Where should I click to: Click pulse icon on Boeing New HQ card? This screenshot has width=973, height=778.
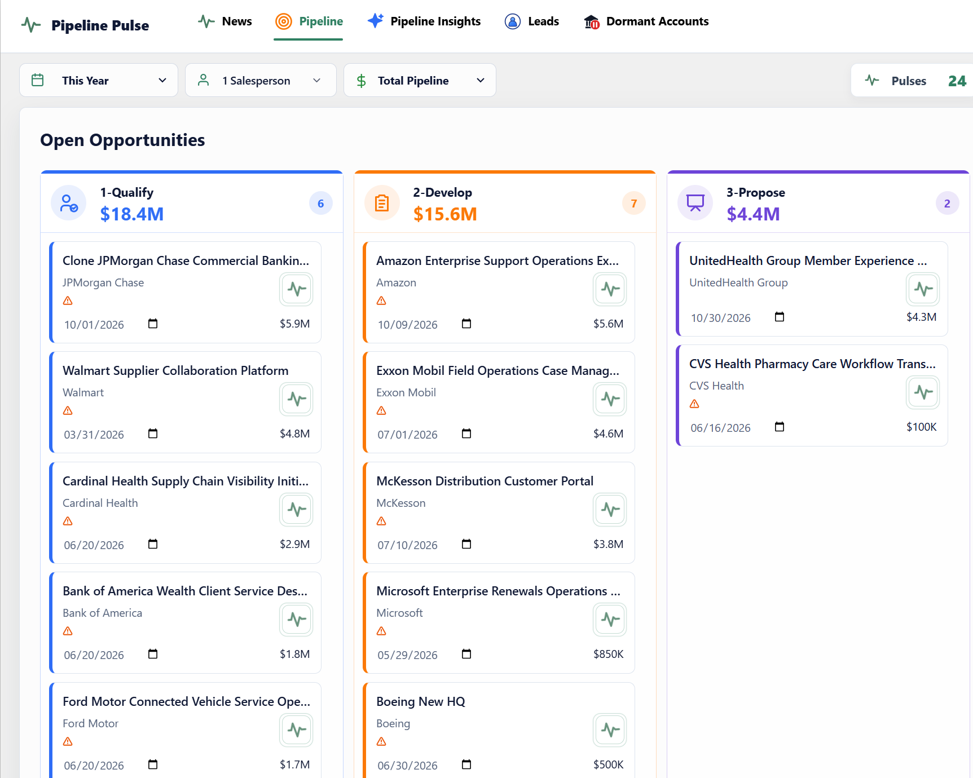[610, 730]
